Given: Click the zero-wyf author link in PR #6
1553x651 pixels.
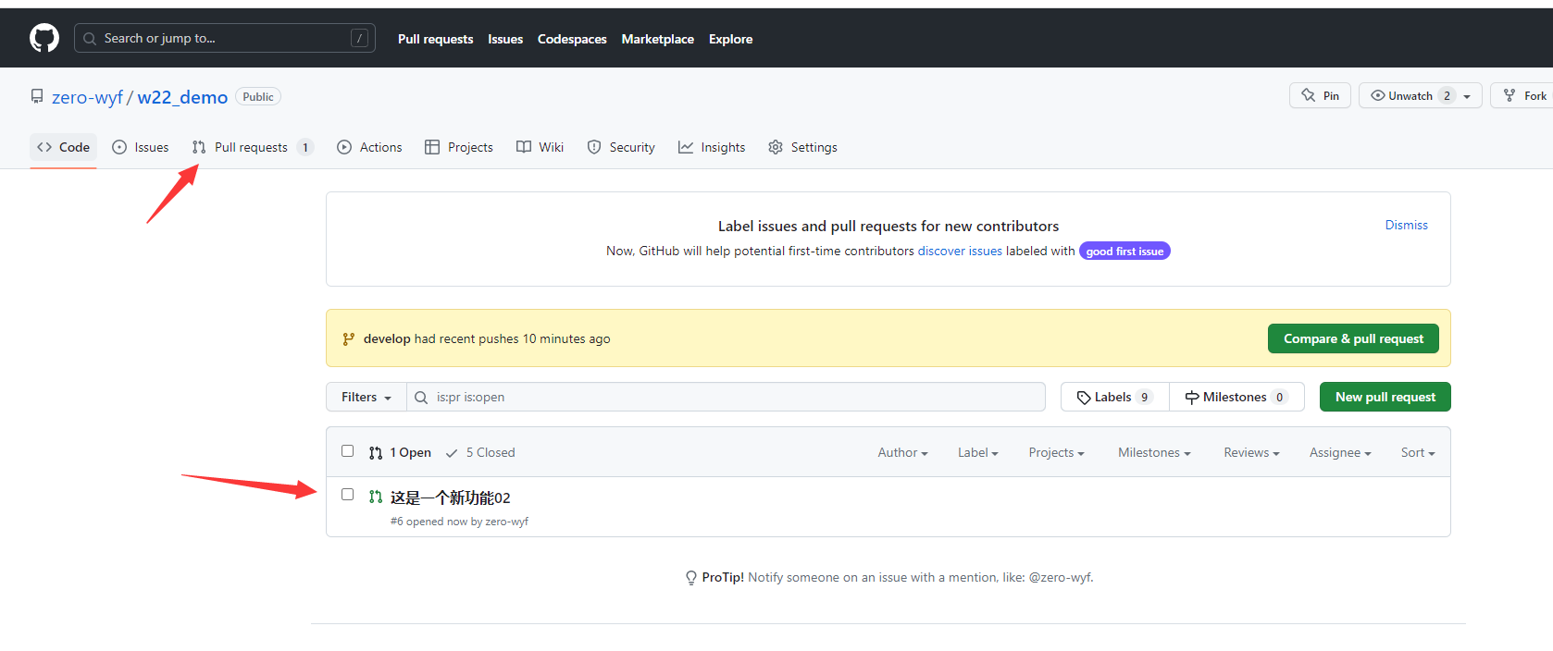Looking at the screenshot, I should 506,522.
